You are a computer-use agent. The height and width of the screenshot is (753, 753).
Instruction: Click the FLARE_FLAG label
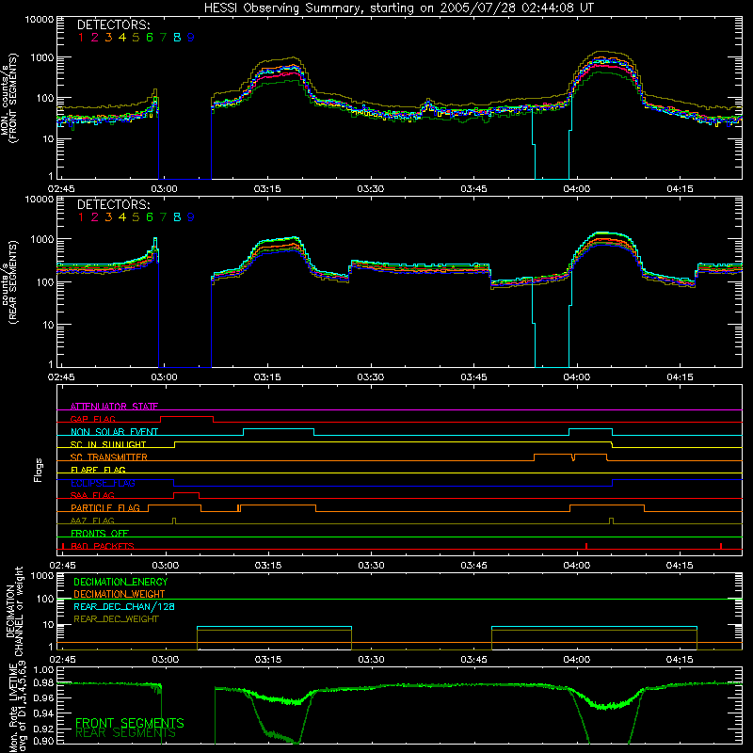[98, 470]
